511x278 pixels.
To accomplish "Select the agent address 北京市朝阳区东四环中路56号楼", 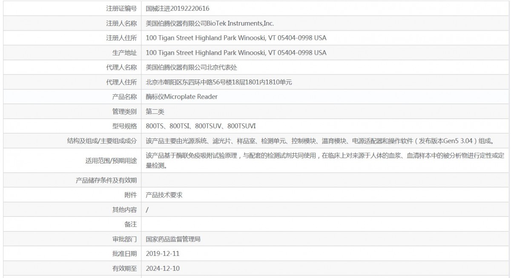I will coord(218,82).
